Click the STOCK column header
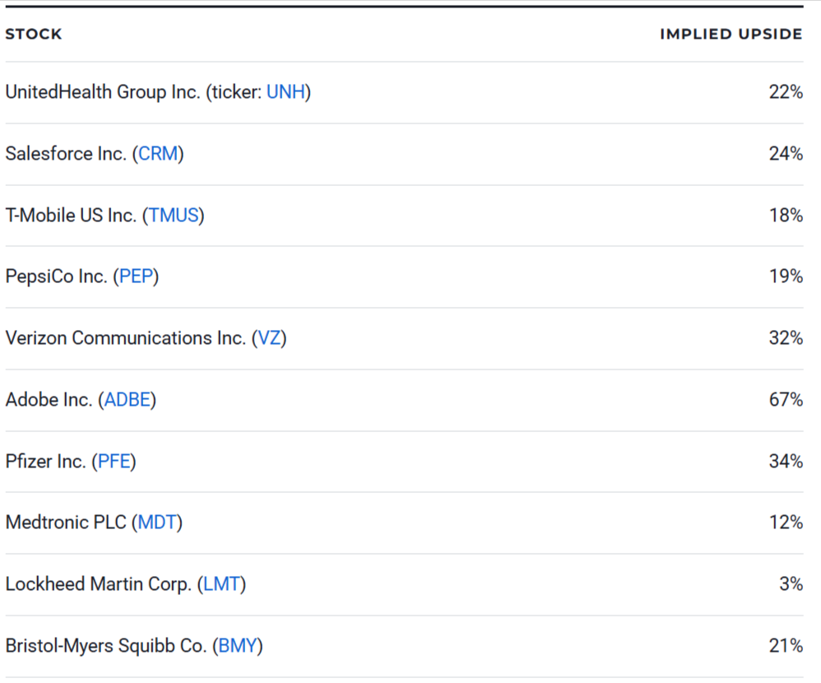The image size is (821, 683). [34, 34]
